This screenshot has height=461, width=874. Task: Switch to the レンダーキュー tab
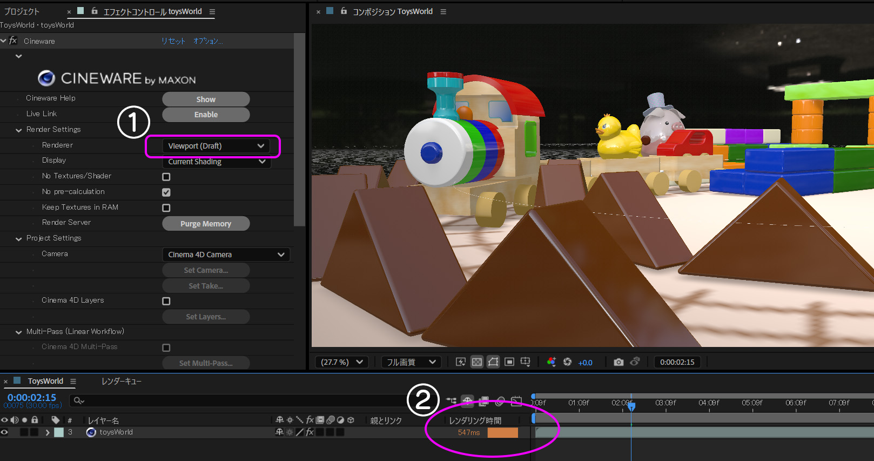pos(122,382)
